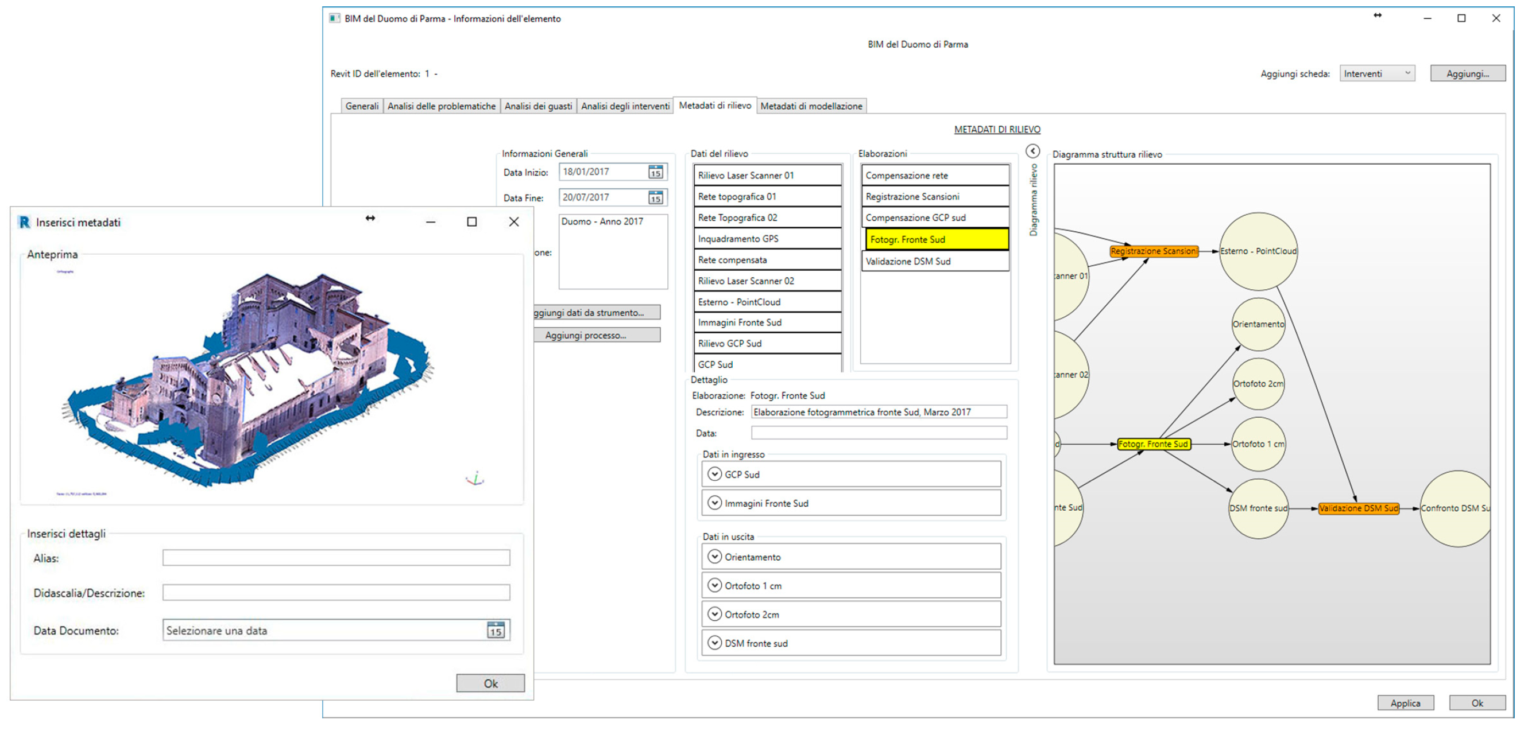Image resolution: width=1524 pixels, height=735 pixels.
Task: Open the Analisi dei guasti tab
Action: pos(538,106)
